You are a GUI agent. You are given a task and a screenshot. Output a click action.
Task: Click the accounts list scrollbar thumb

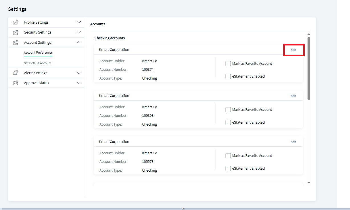(x=309, y=68)
